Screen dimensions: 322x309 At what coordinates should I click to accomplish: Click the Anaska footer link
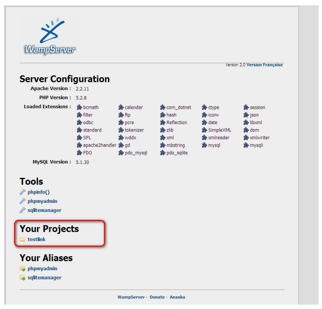coord(177,297)
